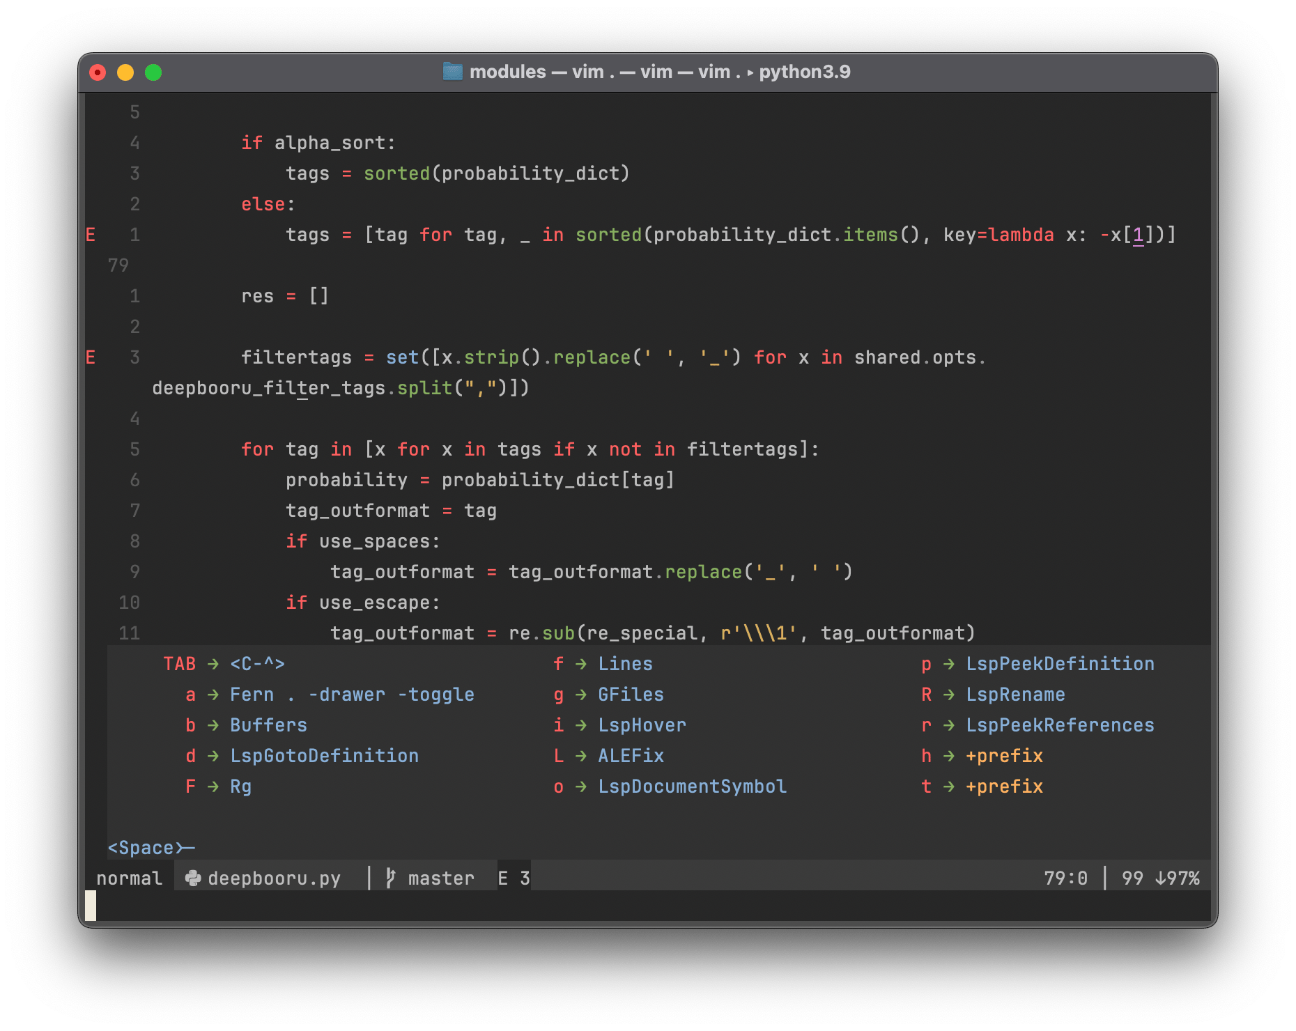Click the E 3 error count
This screenshot has width=1296, height=1031.
pyautogui.click(x=514, y=878)
